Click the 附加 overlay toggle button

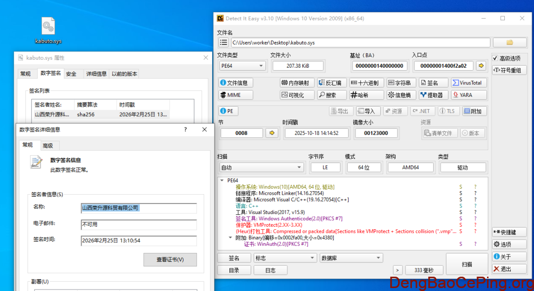click(474, 111)
